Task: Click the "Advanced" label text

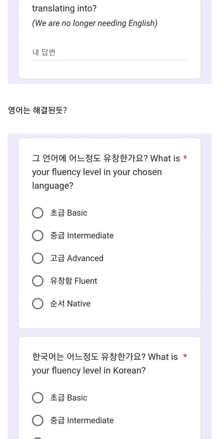Action: point(85,258)
